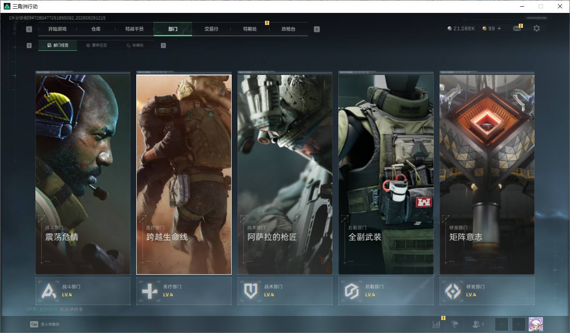Select the third sub-tab in the row

[135, 45]
